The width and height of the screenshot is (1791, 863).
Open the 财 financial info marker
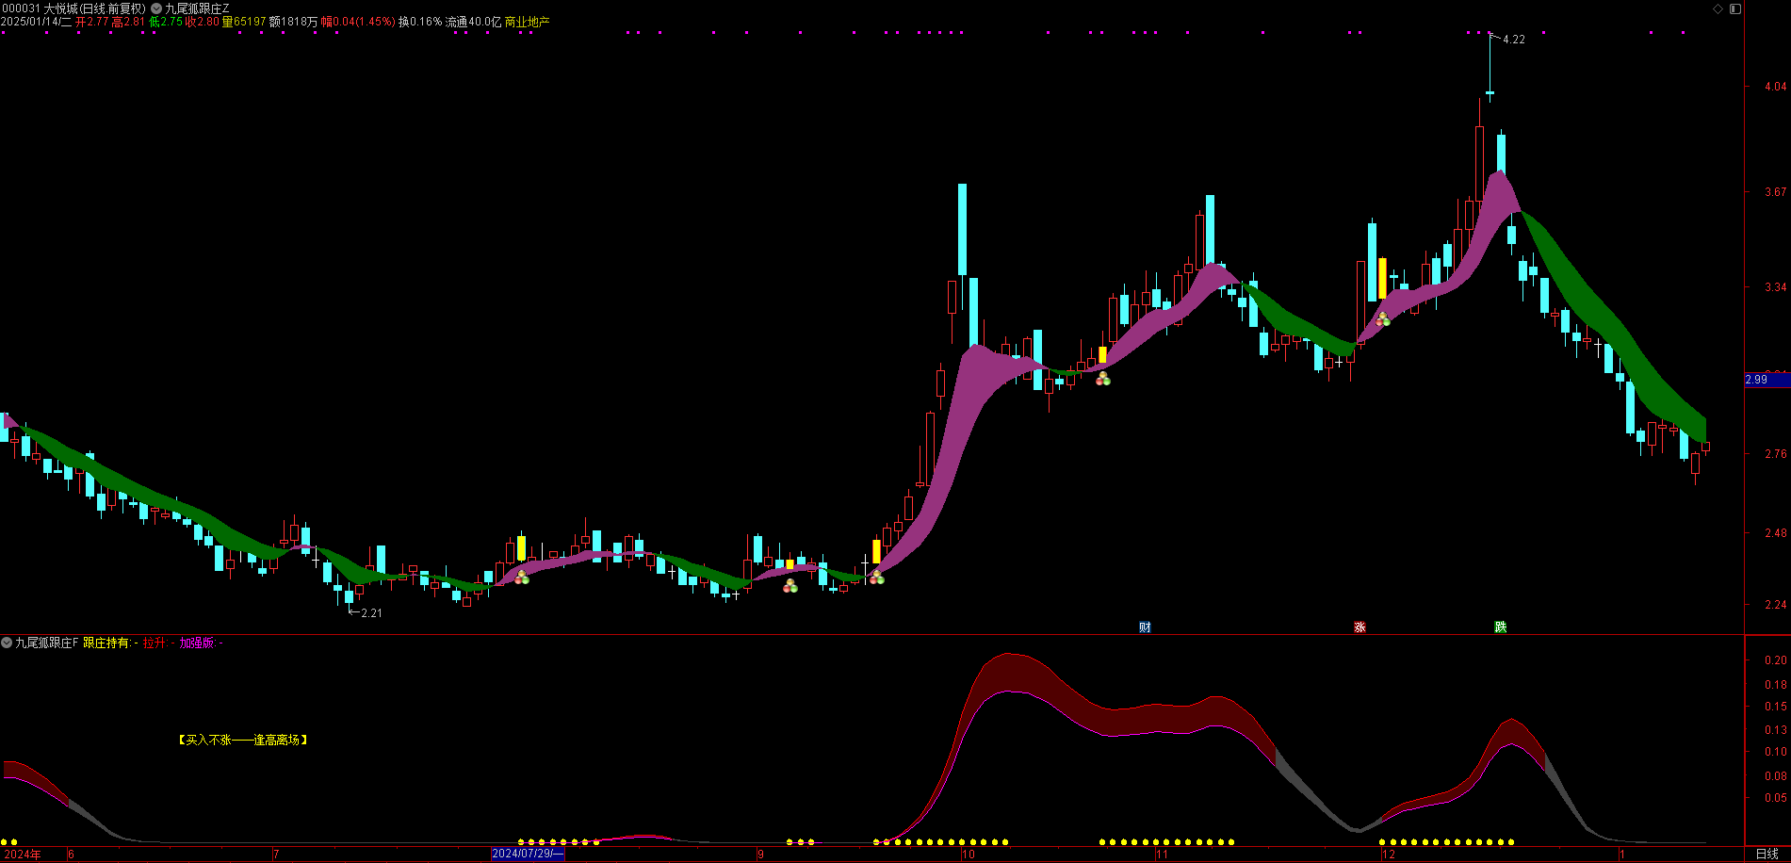click(x=1145, y=627)
